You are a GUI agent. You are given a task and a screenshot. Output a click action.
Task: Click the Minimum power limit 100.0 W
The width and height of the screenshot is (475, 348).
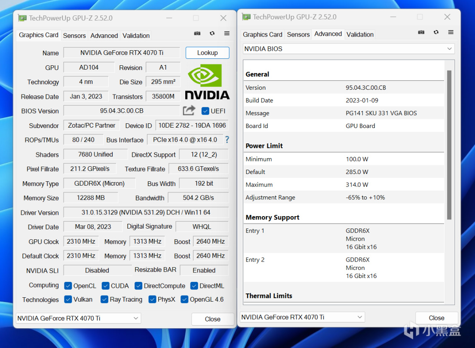point(357,159)
